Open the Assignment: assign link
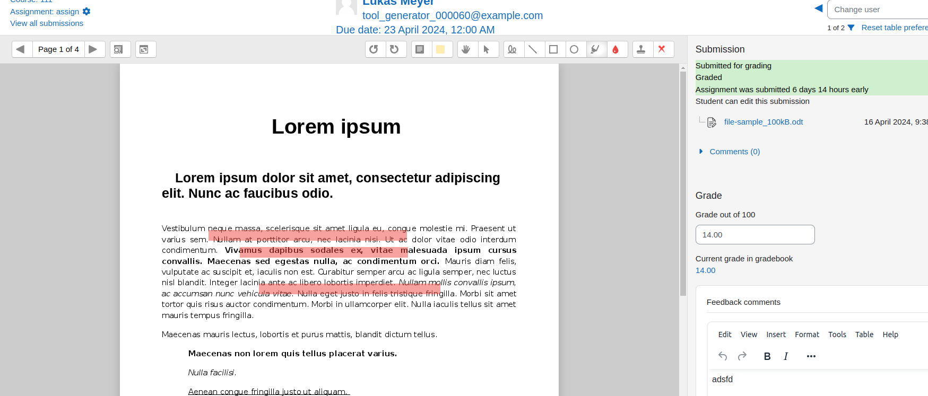The image size is (928, 396). tap(45, 12)
